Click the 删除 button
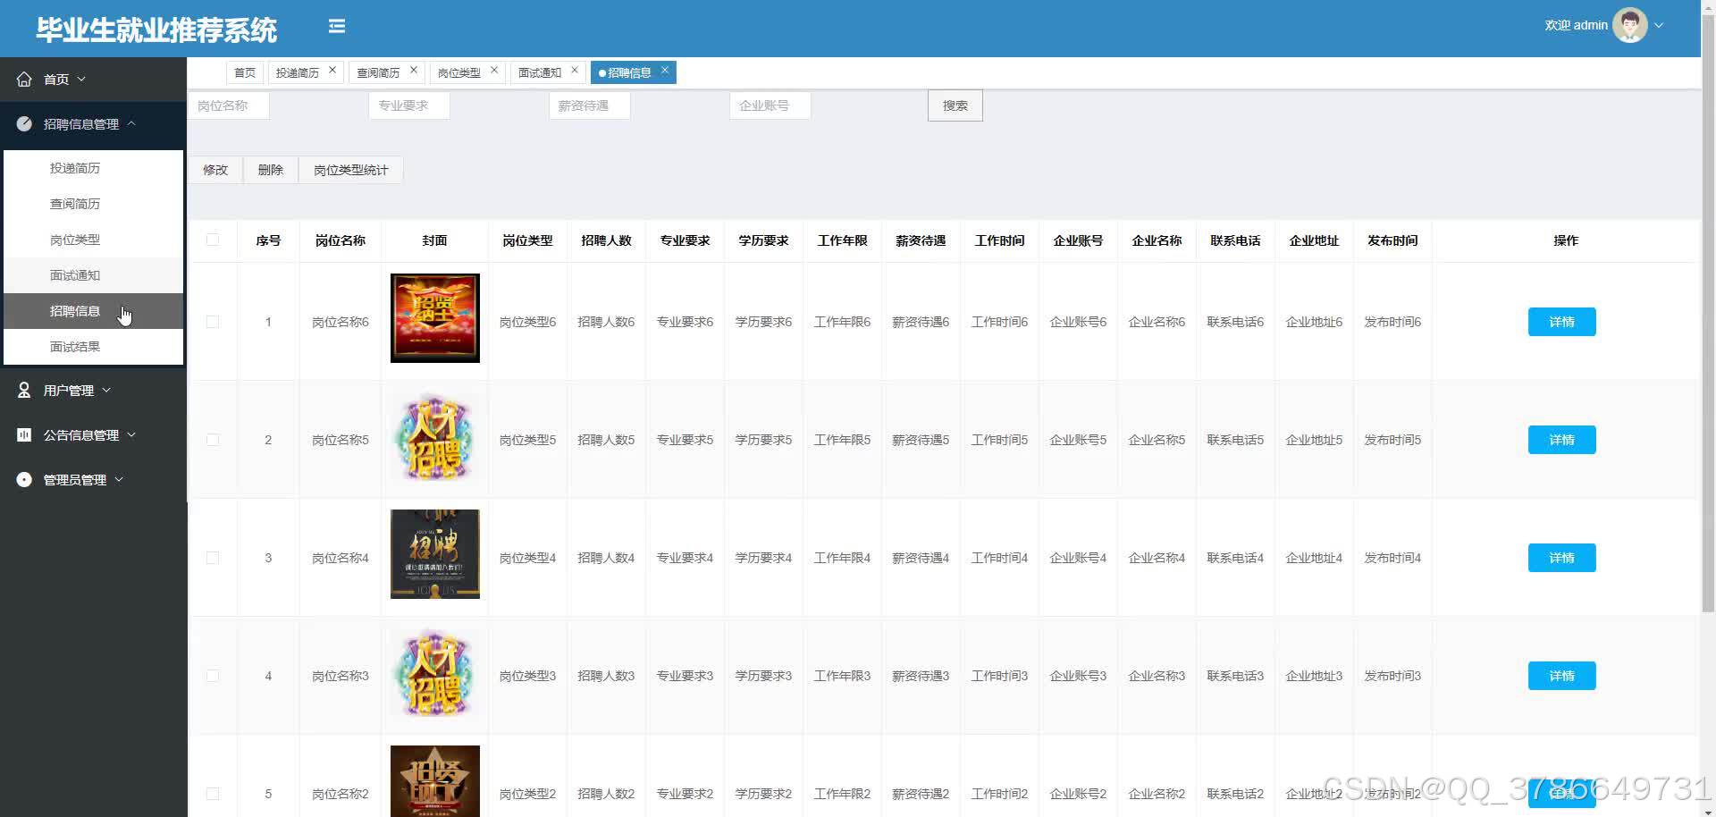The height and width of the screenshot is (817, 1716). 271,170
